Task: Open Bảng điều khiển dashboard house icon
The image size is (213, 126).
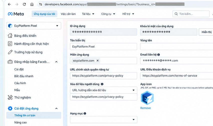Action: 10,36
